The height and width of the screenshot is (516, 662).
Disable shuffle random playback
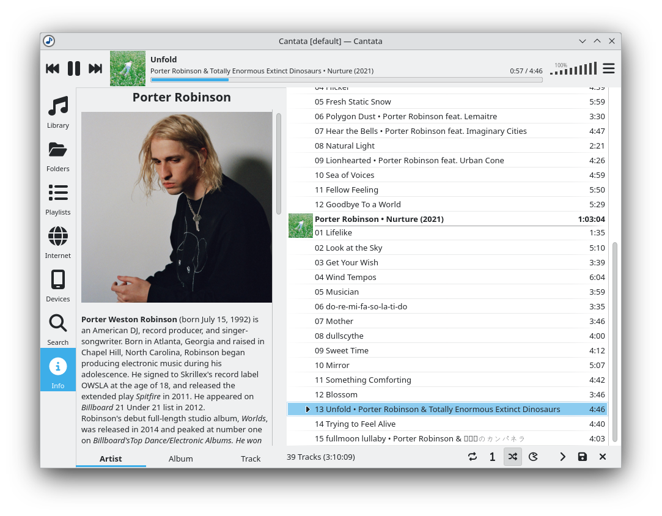click(513, 457)
